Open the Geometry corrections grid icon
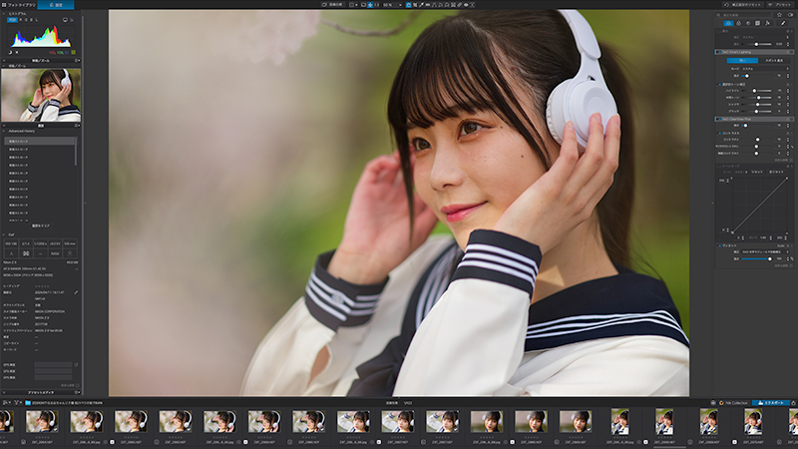 [757, 23]
